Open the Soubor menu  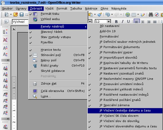point(7,8)
